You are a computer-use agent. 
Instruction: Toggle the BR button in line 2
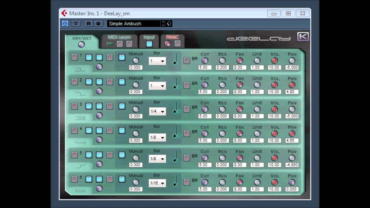(x=187, y=85)
